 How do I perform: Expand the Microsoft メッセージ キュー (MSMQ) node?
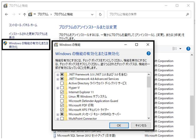[x=58, y=114]
